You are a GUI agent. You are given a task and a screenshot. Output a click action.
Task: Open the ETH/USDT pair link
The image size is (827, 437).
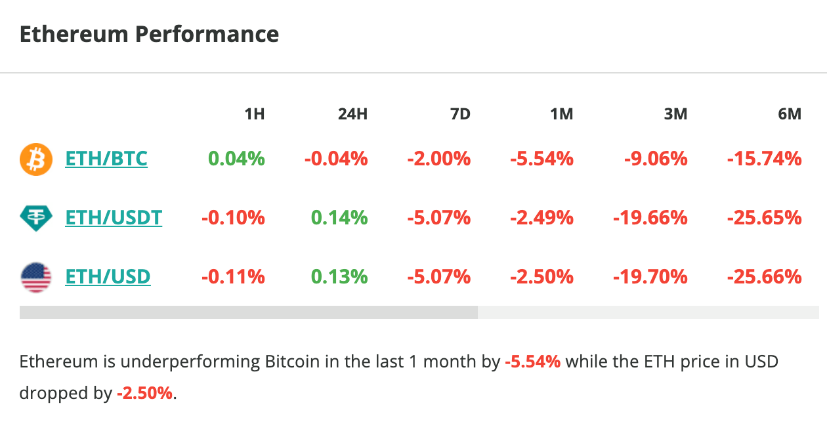coord(114,218)
